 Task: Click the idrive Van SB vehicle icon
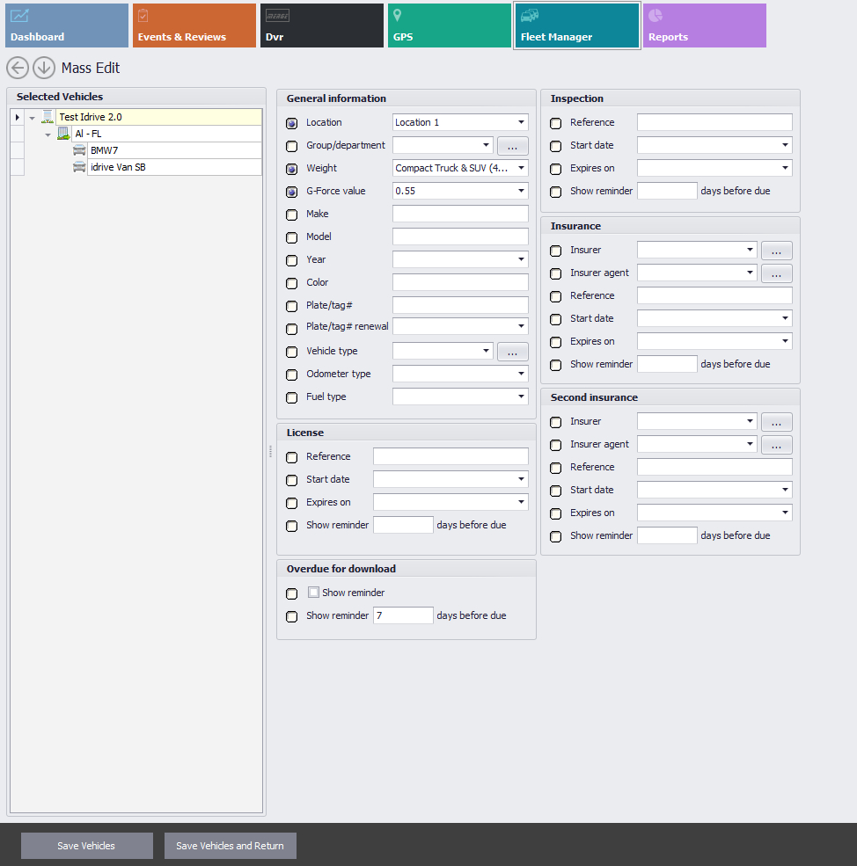[x=79, y=167]
